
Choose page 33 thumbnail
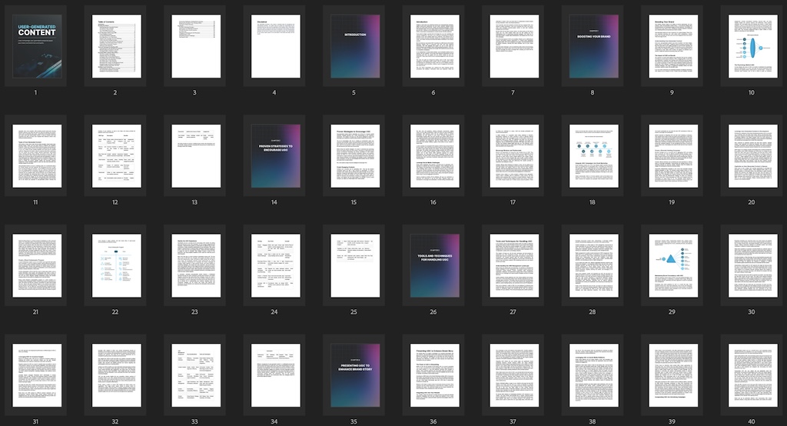click(194, 376)
